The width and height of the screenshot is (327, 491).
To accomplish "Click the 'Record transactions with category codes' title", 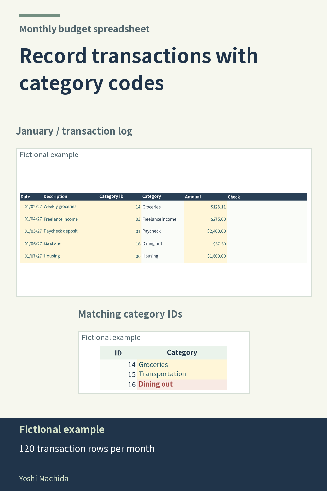I will coord(139,69).
